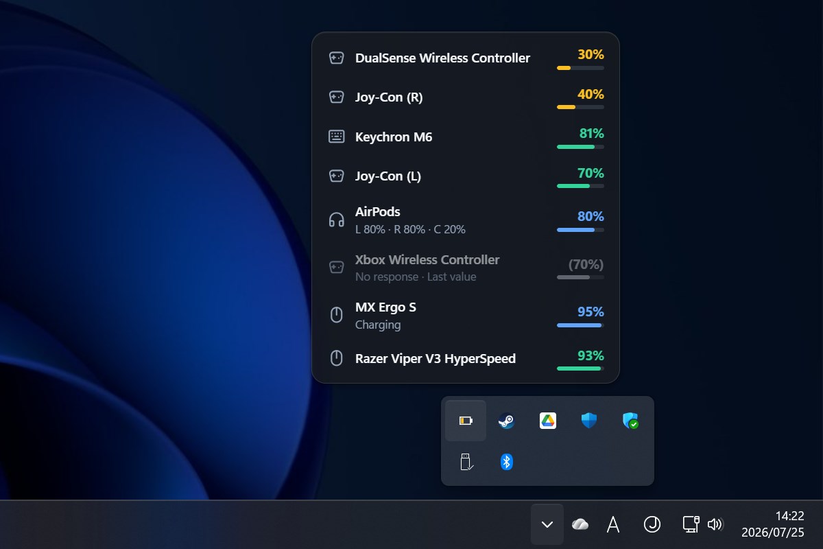Click the "No response · Last value" status

click(x=416, y=277)
